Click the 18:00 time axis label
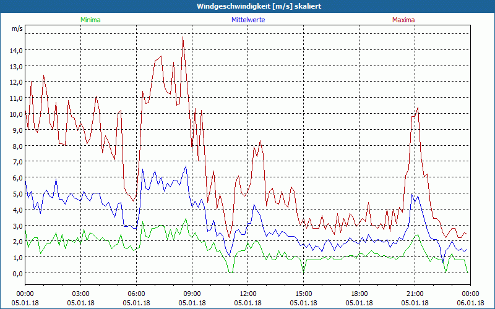The width and height of the screenshot is (495, 309). click(x=359, y=294)
